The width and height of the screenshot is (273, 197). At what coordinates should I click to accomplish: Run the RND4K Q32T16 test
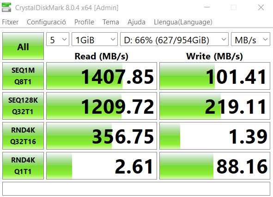click(x=23, y=136)
